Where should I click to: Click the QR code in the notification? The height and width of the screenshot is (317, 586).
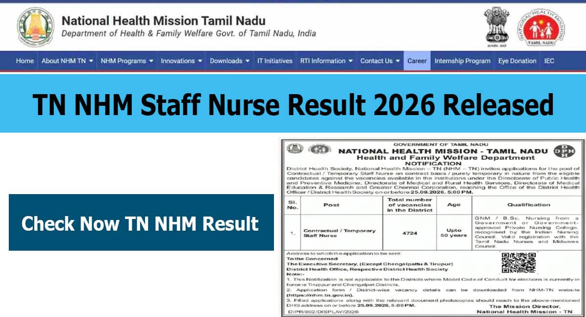[519, 263]
